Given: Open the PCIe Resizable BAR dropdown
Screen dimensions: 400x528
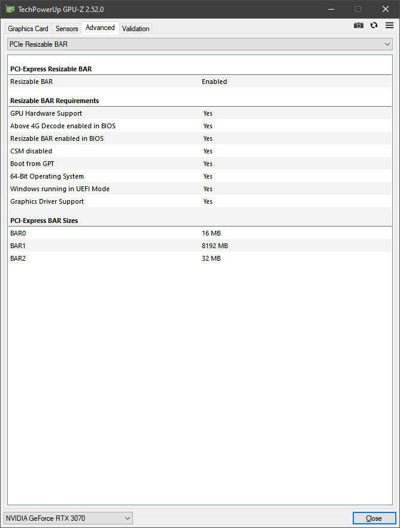Looking at the screenshot, I should click(200, 44).
